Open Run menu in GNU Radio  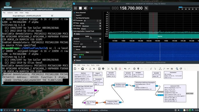[x=88, y=65]
